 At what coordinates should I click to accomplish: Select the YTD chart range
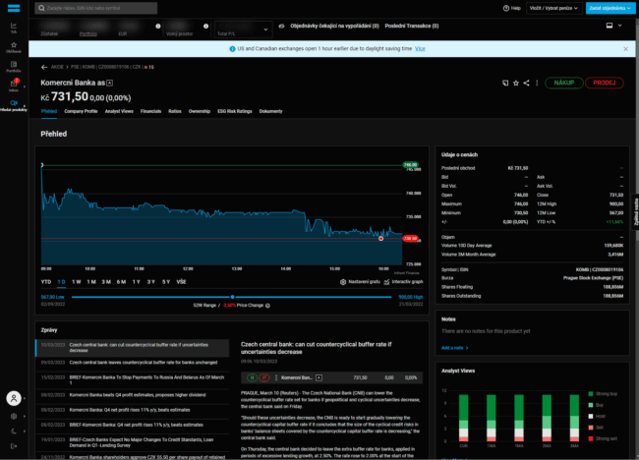pos(46,282)
